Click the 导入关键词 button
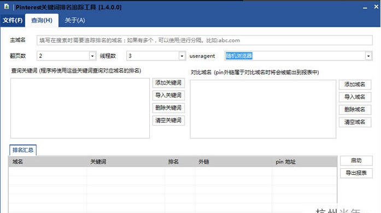This screenshot has width=381, height=213. [168, 95]
